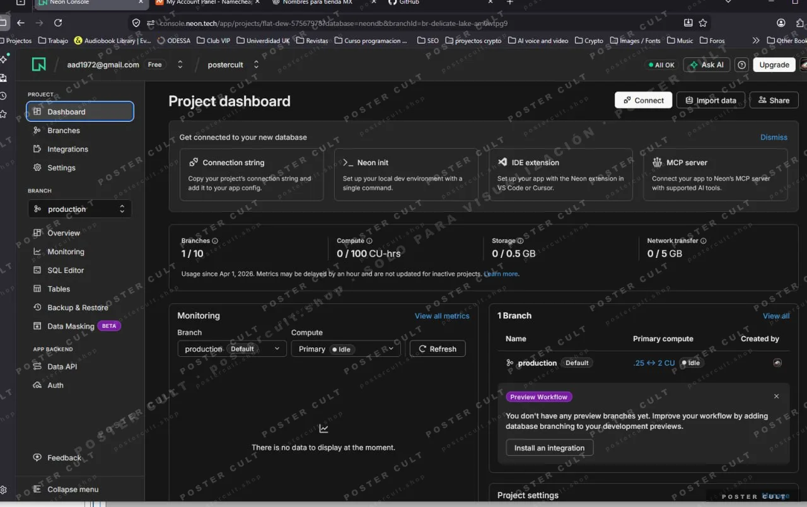Open the help question mark icon
Screen dimensions: 807x507
(x=741, y=65)
